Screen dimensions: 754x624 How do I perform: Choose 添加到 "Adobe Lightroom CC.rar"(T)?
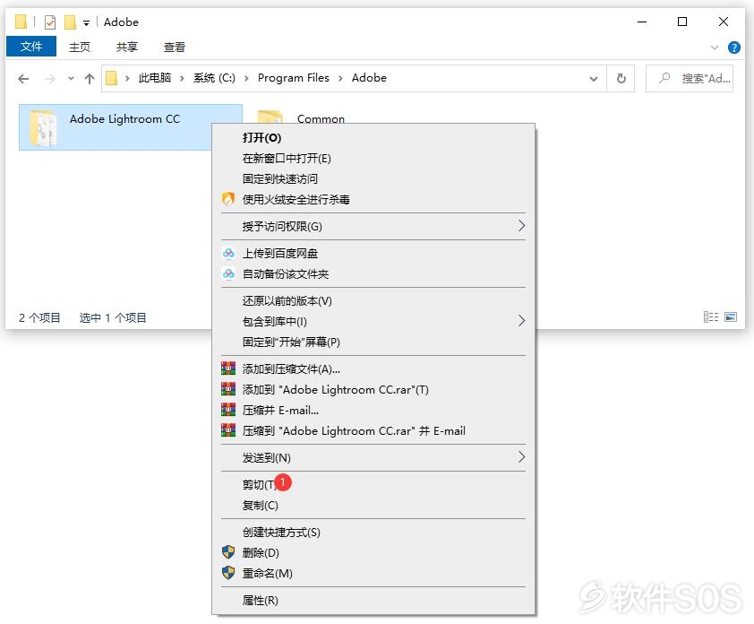point(373,389)
